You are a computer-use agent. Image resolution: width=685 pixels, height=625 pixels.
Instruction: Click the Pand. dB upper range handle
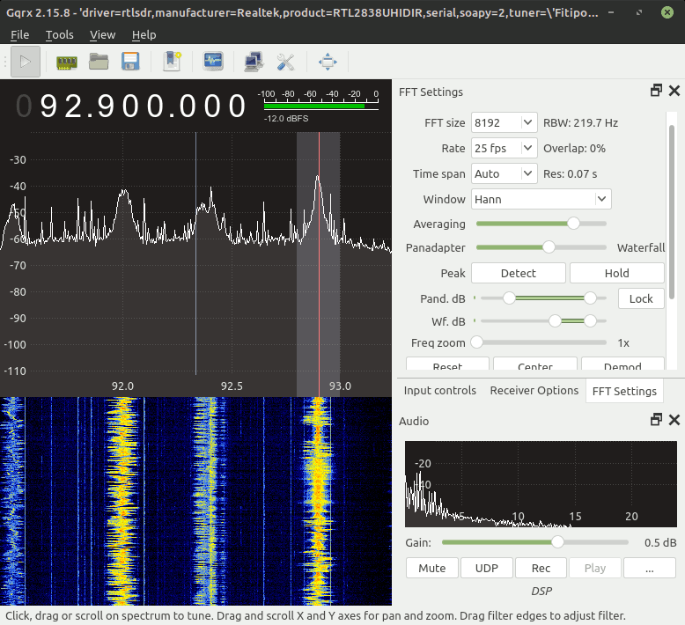coord(590,298)
